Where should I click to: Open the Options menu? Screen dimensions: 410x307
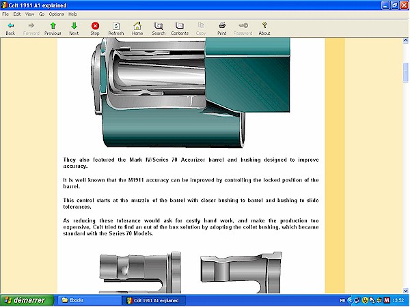[x=56, y=14]
